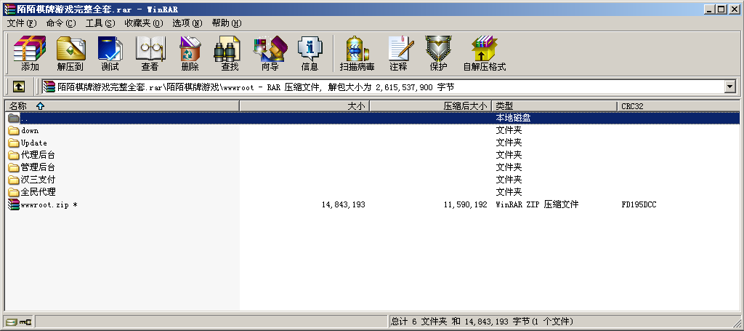Open the 工具 (Tools) menu
Image resolution: width=744 pixels, height=331 pixels.
[x=100, y=23]
